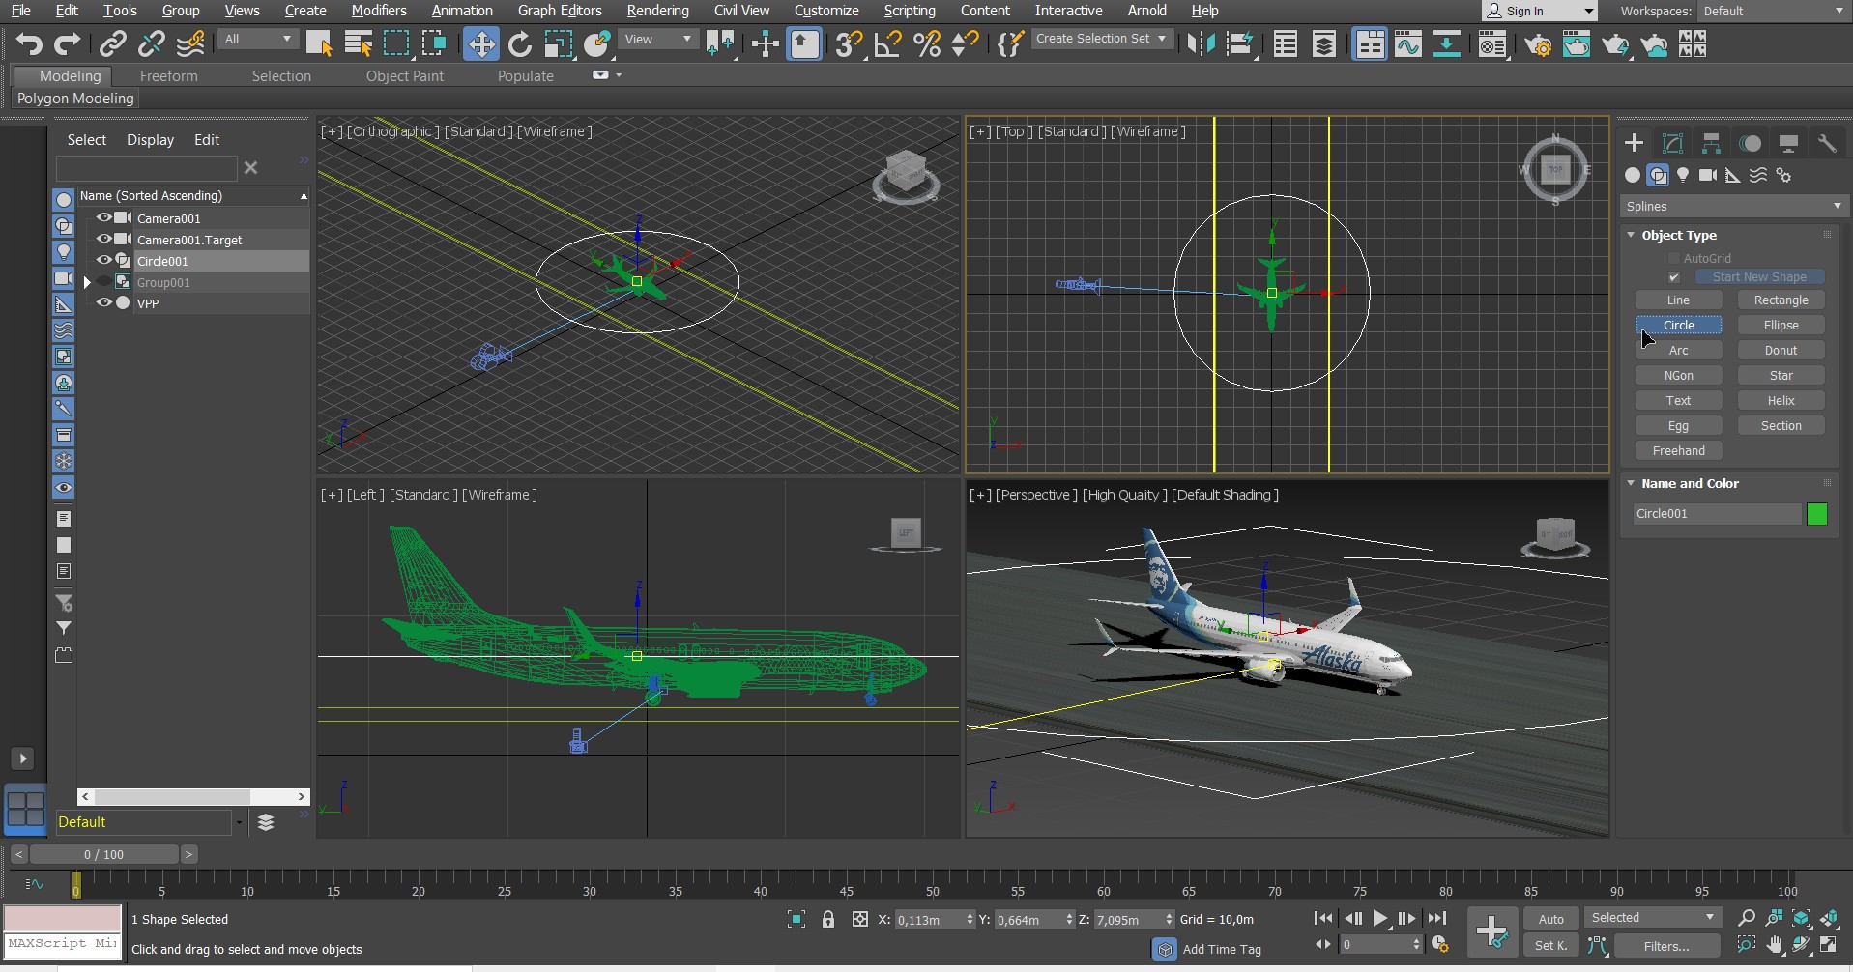Open the Splines category dropdown
The height and width of the screenshot is (972, 1853).
point(1733,206)
